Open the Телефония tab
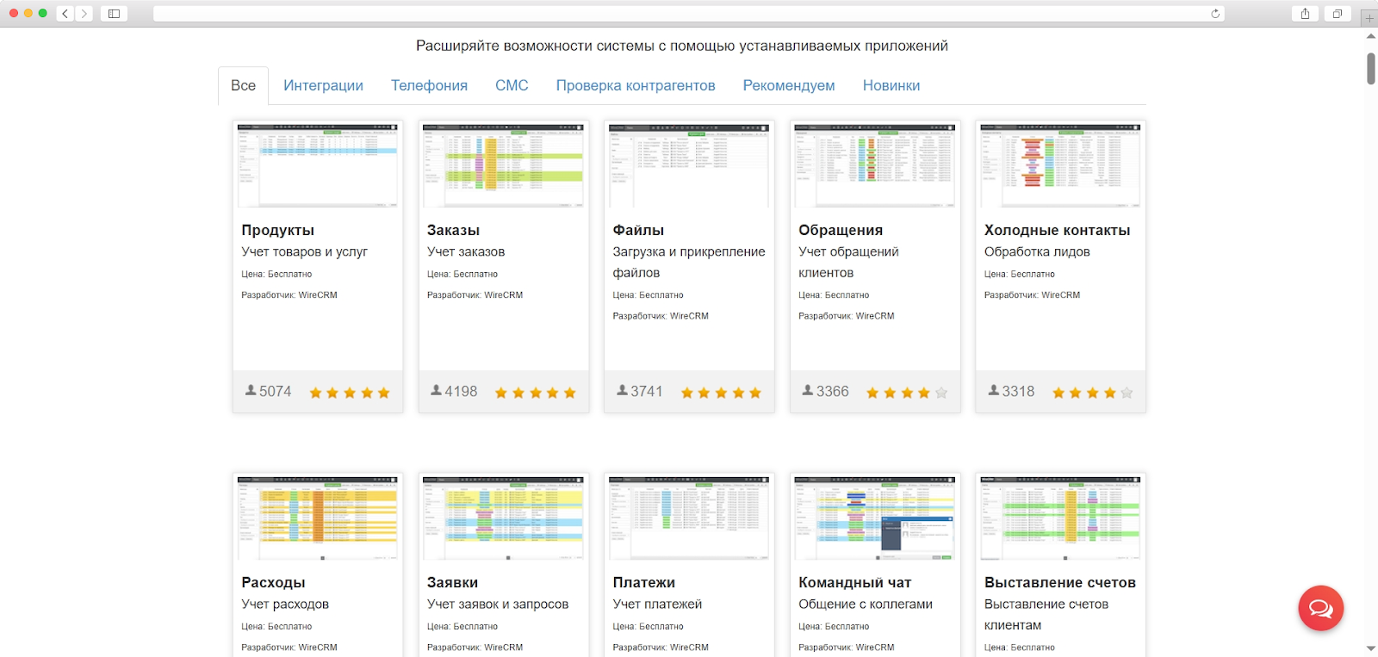Viewport: 1378px width, 657px height. (429, 85)
